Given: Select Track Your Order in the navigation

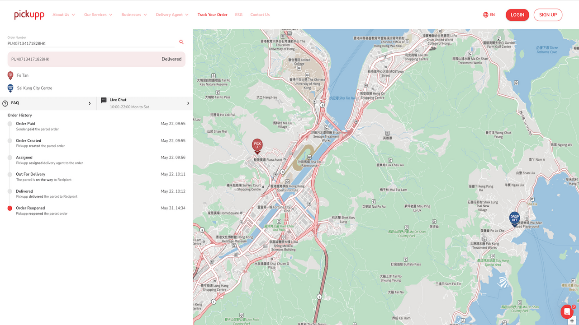Looking at the screenshot, I should (212, 14).
